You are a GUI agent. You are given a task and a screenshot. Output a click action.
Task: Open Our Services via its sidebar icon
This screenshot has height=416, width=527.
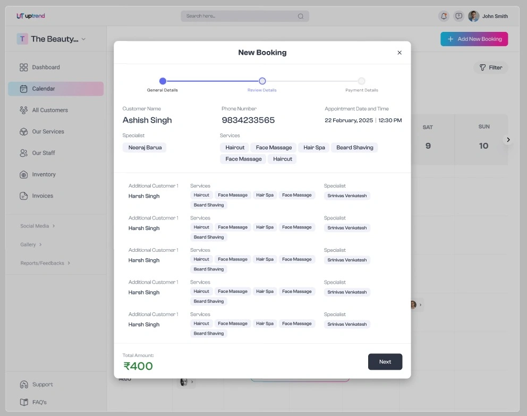(x=23, y=131)
